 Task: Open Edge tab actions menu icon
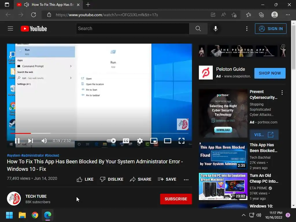click(7, 5)
